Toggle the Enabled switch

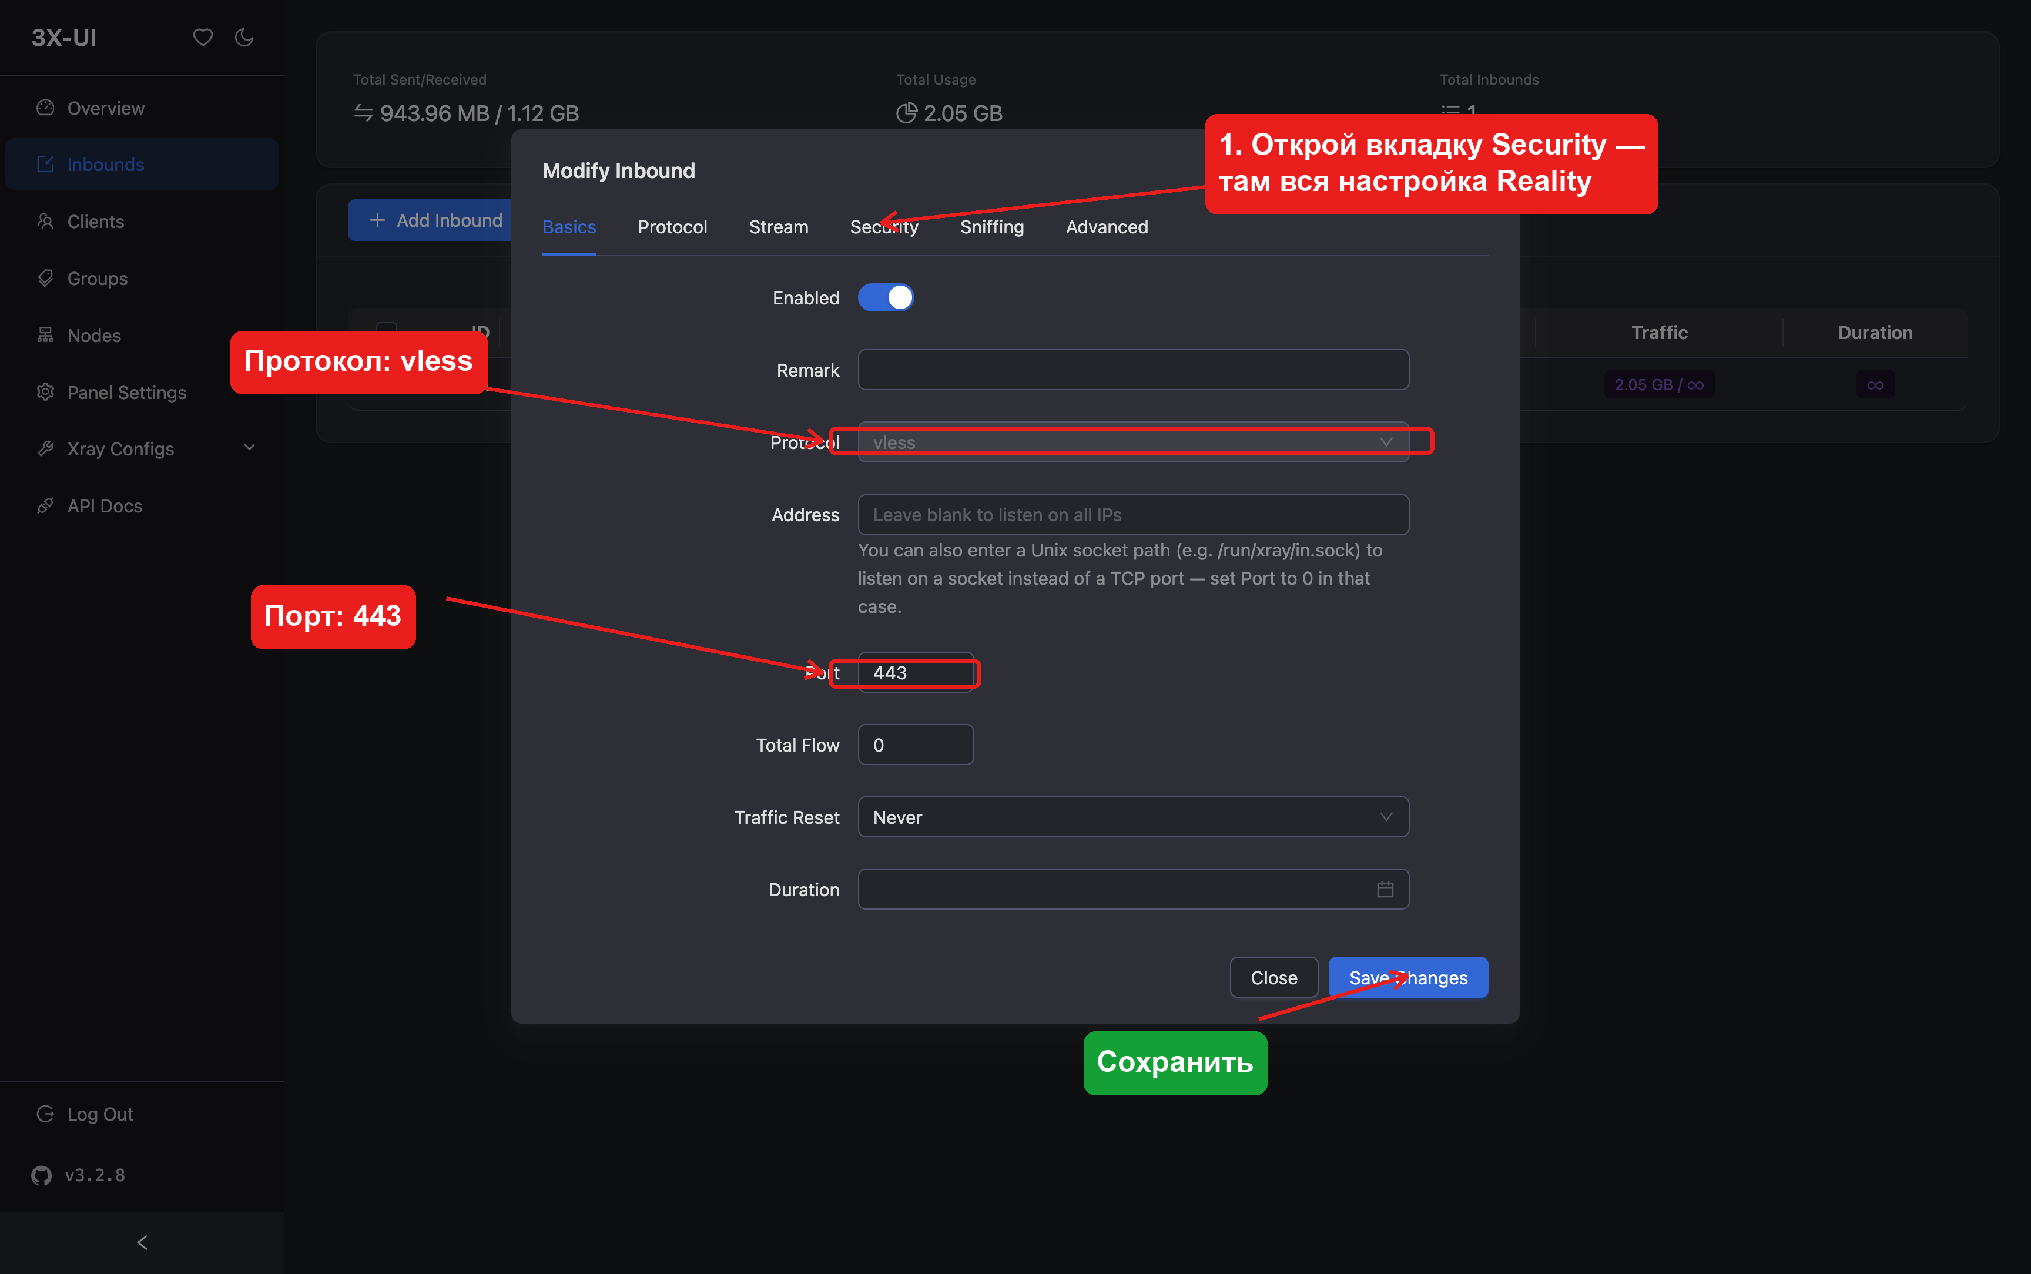coord(886,297)
